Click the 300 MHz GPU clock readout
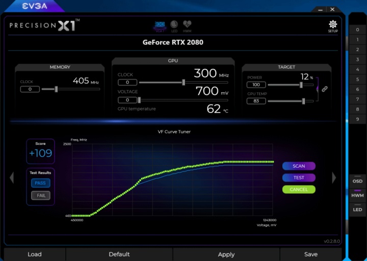The height and width of the screenshot is (261, 367). click(212, 73)
